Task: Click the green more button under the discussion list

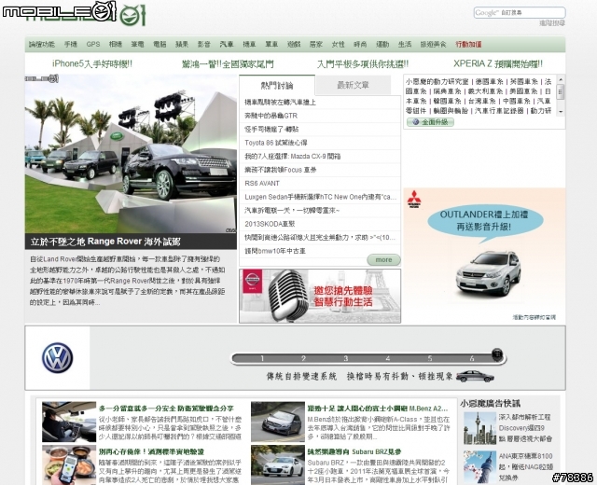Action: 383,259
